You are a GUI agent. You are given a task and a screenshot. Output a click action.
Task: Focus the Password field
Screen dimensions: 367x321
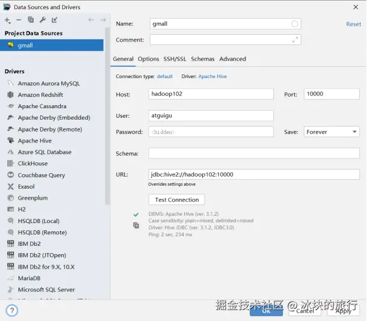[211, 132]
